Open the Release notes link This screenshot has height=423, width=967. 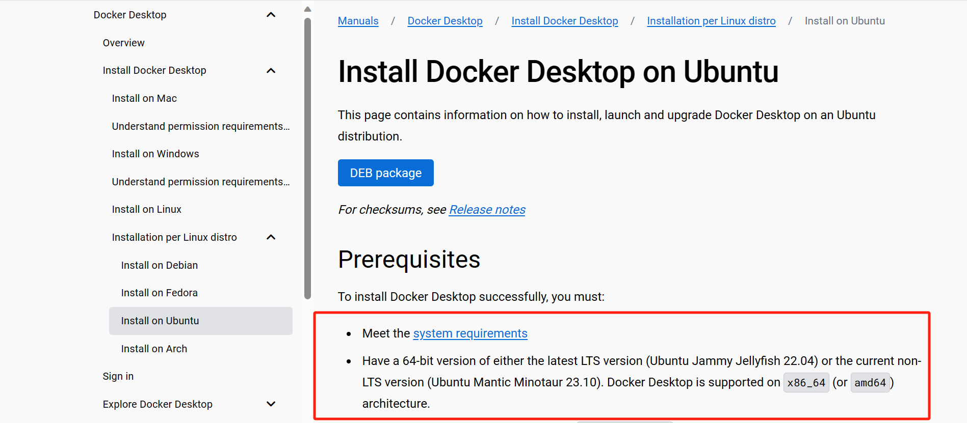point(487,210)
